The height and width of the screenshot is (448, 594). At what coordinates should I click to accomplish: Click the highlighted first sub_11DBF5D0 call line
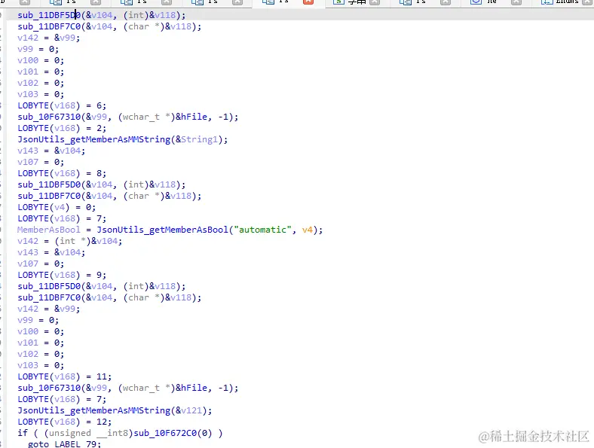tap(102, 15)
